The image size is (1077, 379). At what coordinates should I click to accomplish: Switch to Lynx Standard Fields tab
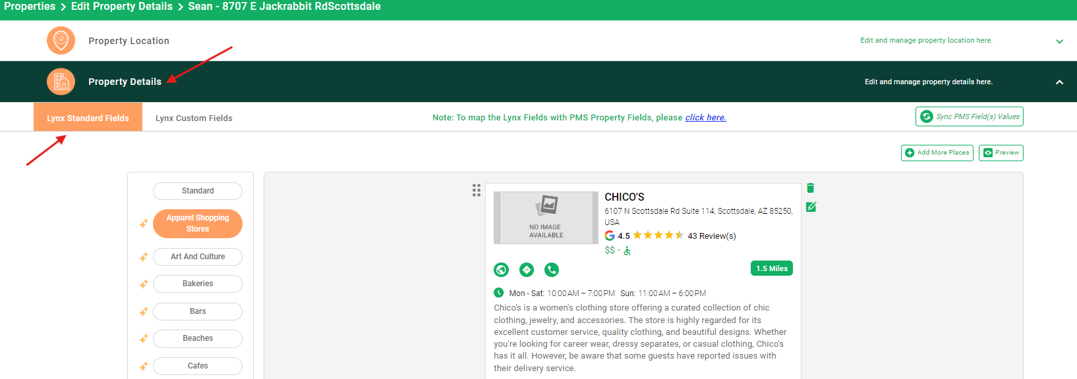pos(88,118)
